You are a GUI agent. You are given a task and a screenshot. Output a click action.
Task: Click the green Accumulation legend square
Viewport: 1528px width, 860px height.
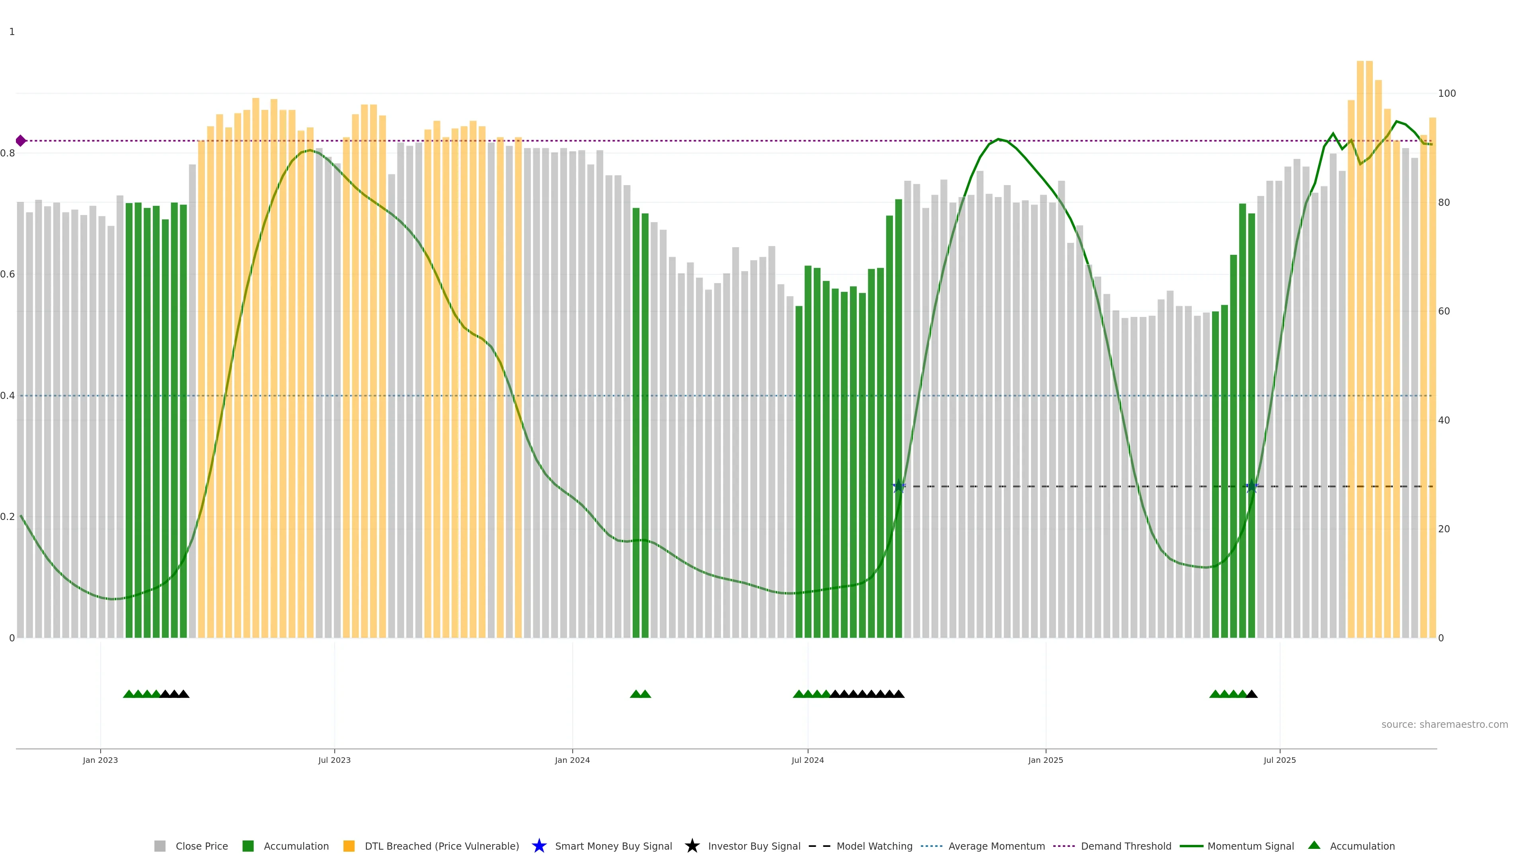[248, 846]
